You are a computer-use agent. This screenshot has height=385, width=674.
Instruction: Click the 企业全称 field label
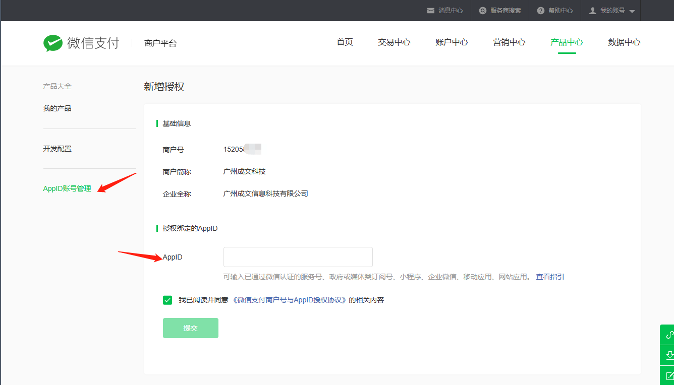click(x=177, y=194)
